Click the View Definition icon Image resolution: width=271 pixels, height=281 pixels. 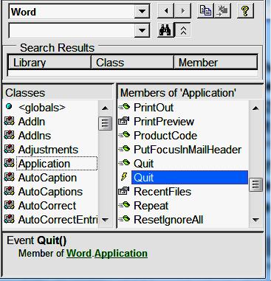point(222,11)
